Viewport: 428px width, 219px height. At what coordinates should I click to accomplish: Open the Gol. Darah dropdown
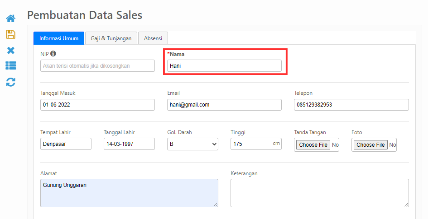click(x=192, y=144)
